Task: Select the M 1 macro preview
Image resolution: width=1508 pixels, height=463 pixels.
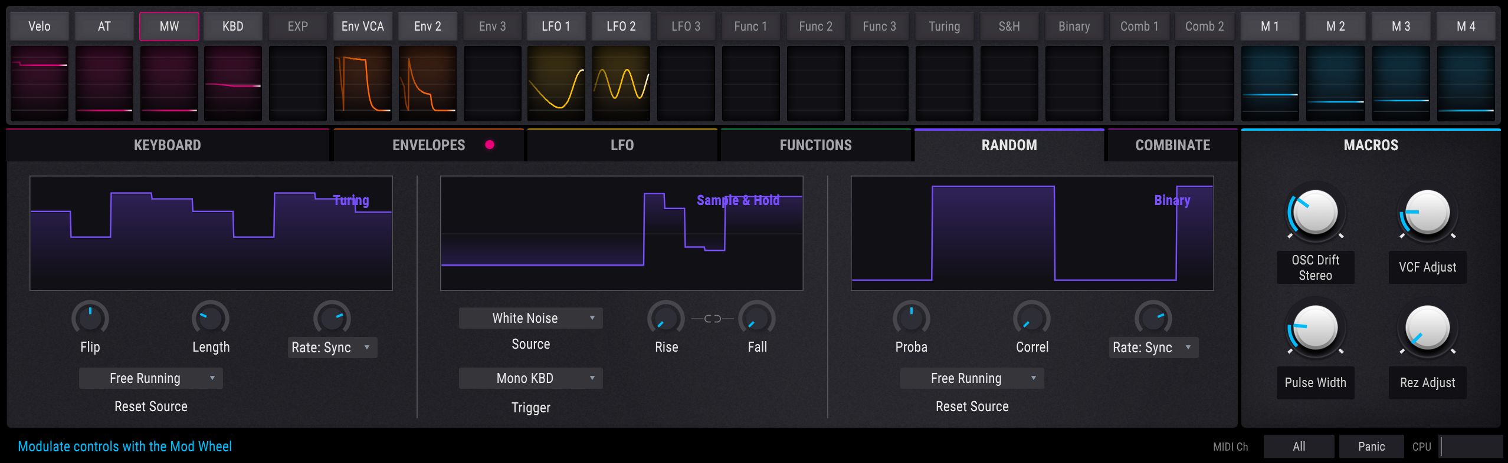Action: point(1270,83)
